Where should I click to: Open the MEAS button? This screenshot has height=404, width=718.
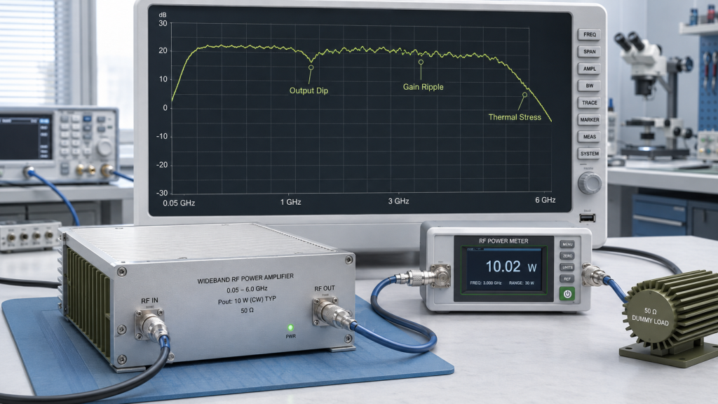589,137
